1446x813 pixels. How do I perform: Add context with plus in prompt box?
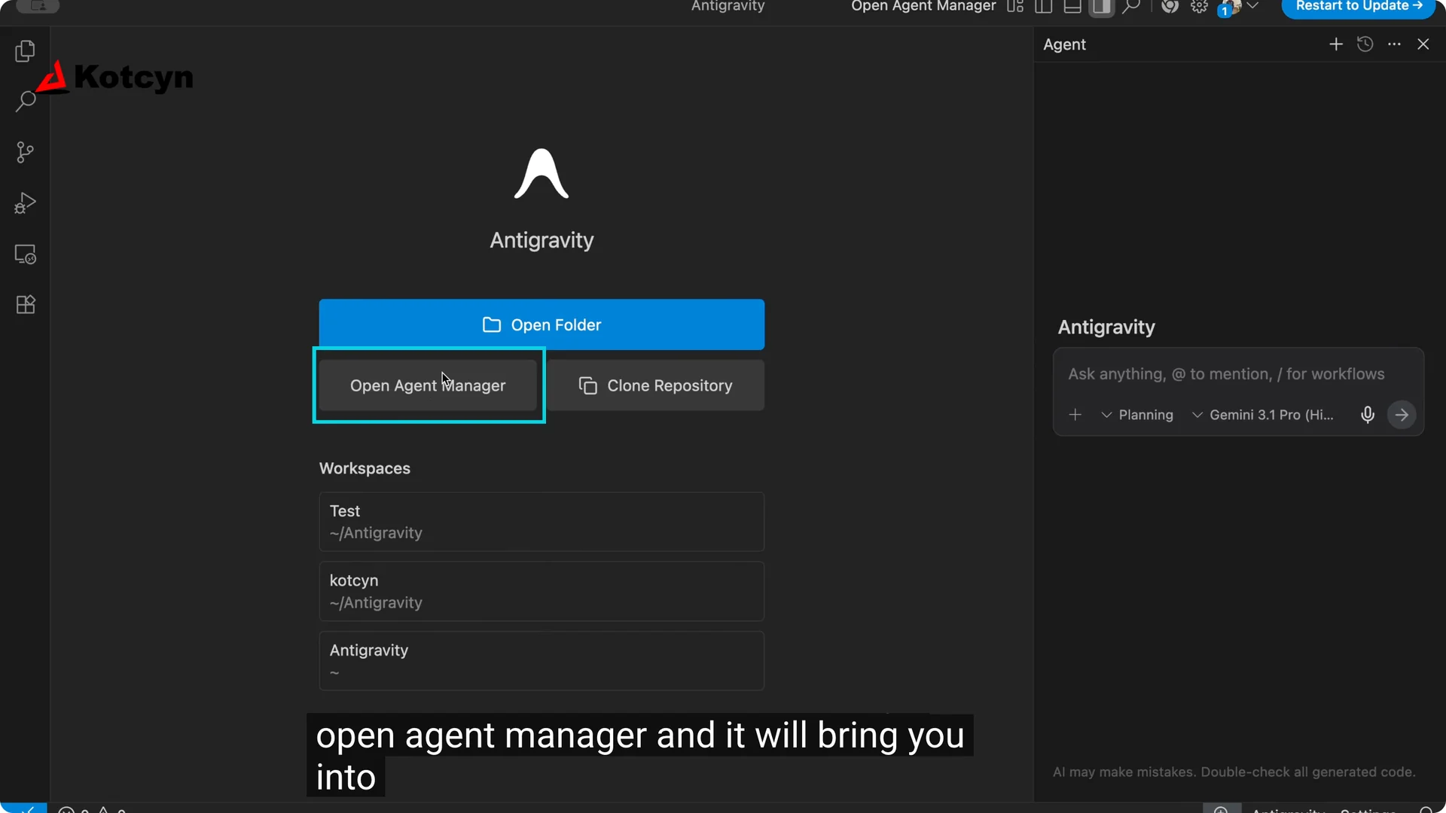1075,415
